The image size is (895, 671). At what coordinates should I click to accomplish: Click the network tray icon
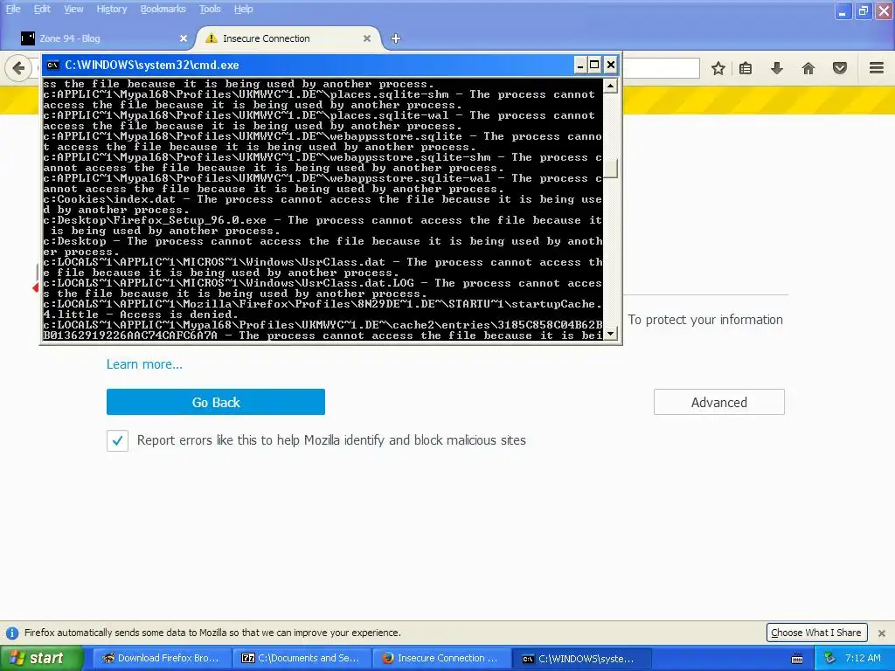[x=830, y=658]
